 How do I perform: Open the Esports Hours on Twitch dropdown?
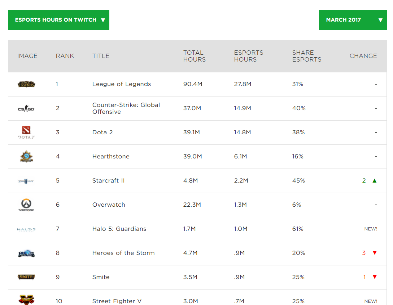[58, 20]
